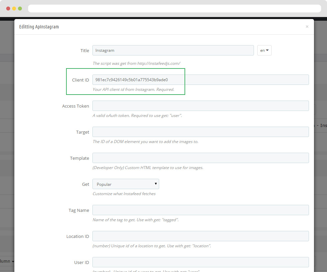Click the Get label

click(x=85, y=184)
